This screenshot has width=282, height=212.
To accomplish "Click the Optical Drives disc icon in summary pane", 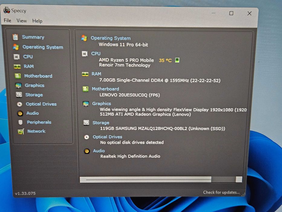I will point(86,137).
